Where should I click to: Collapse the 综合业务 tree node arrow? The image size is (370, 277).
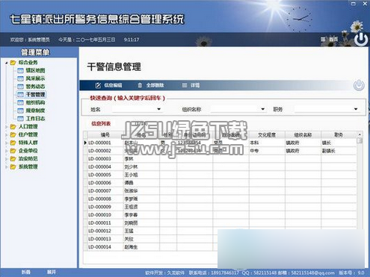point(7,63)
